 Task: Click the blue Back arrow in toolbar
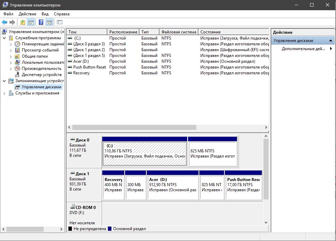[x=4, y=22]
